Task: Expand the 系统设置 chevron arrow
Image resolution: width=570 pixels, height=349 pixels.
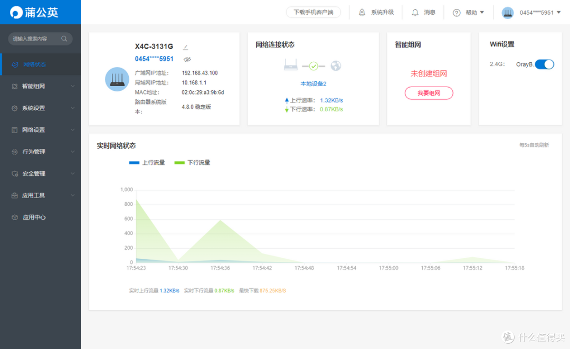Action: click(73, 108)
